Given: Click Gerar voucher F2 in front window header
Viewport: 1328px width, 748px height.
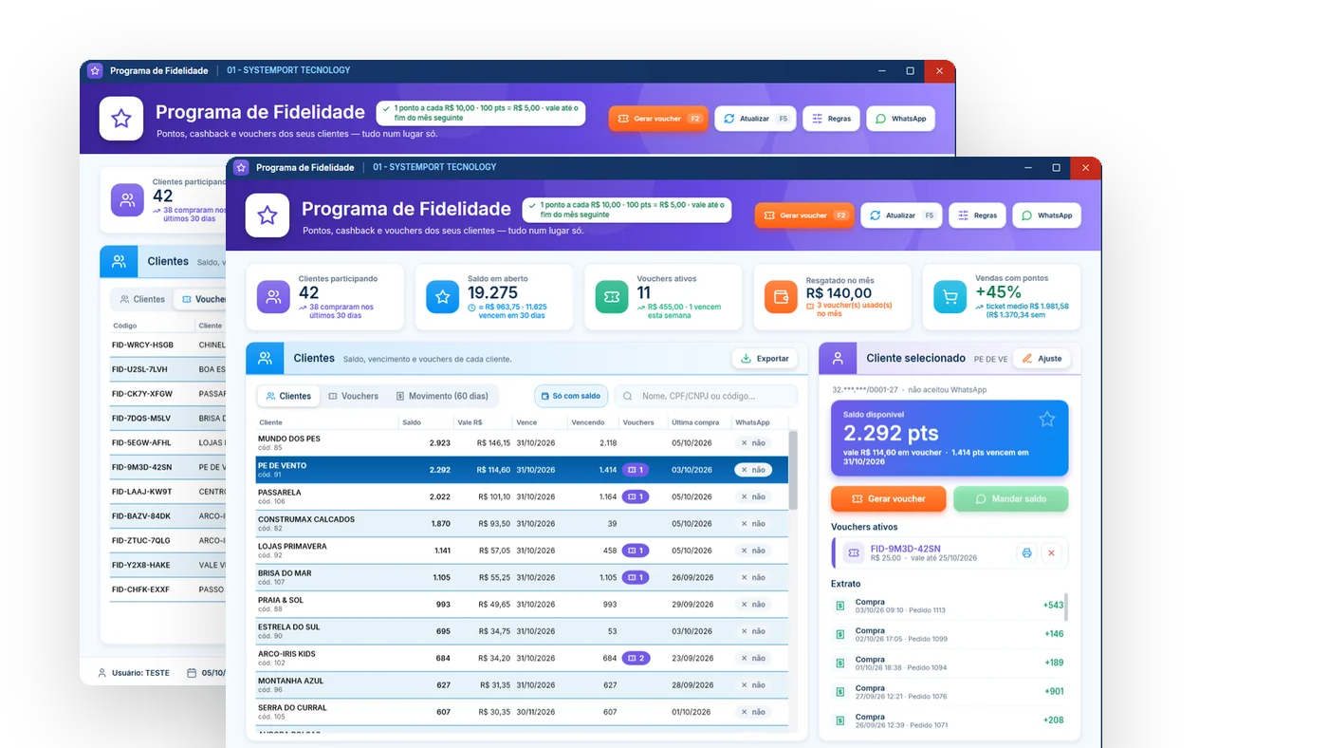Looking at the screenshot, I should tap(804, 215).
